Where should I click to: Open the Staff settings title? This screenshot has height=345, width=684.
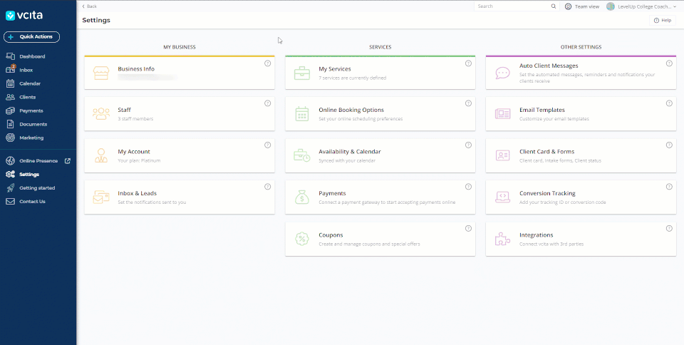click(x=124, y=110)
